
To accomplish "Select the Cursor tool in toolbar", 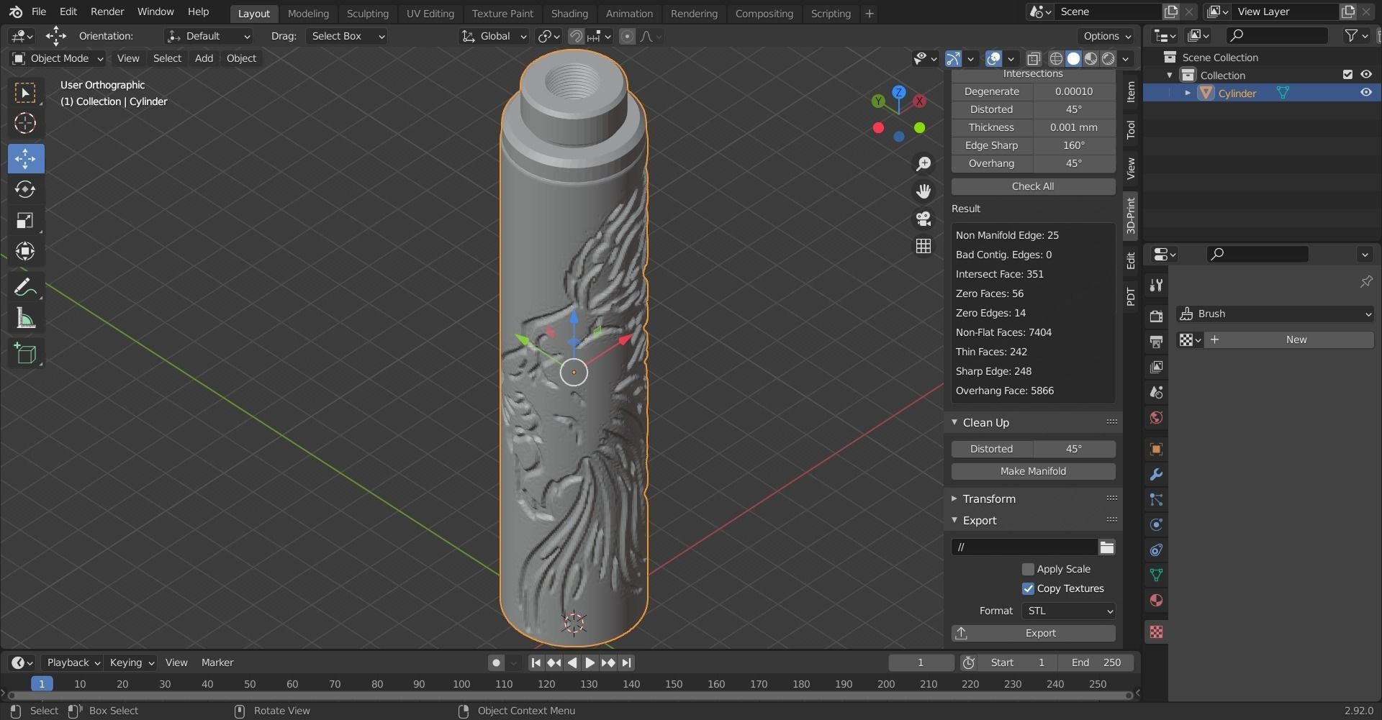I will [x=25, y=124].
